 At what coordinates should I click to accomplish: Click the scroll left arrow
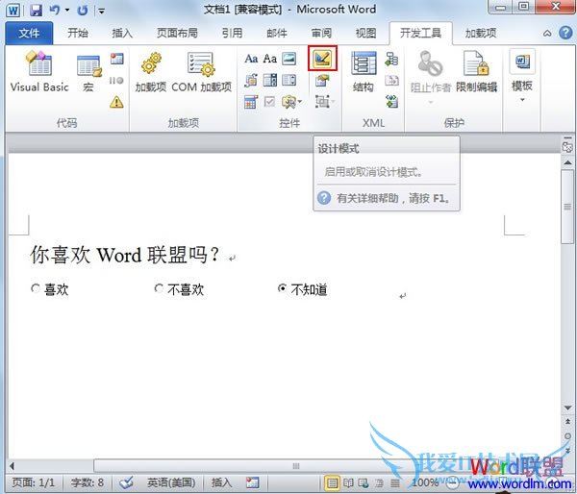[x=13, y=466]
